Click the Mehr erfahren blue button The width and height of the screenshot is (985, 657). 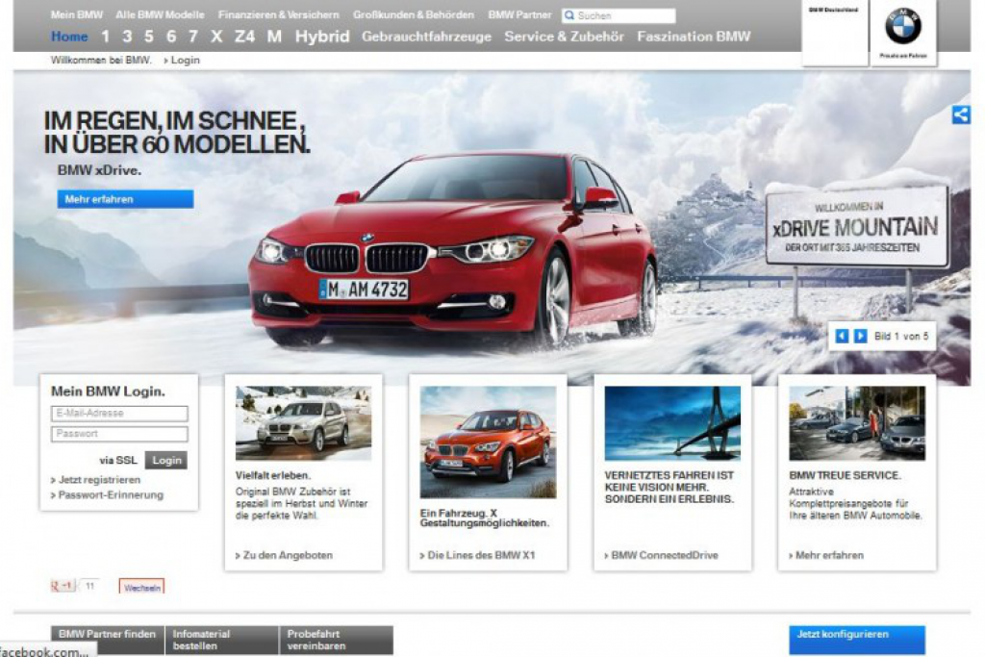pos(124,199)
